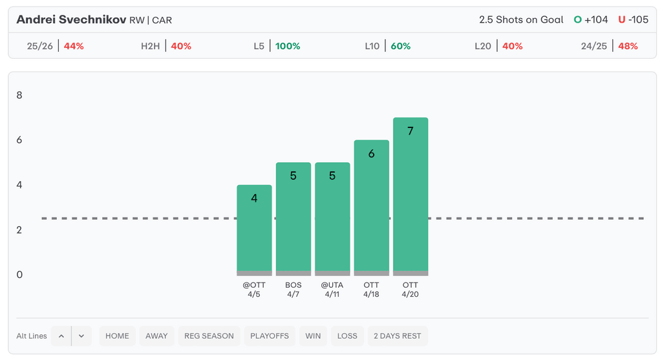
Task: Select the Under -105 odds
Action: click(633, 19)
